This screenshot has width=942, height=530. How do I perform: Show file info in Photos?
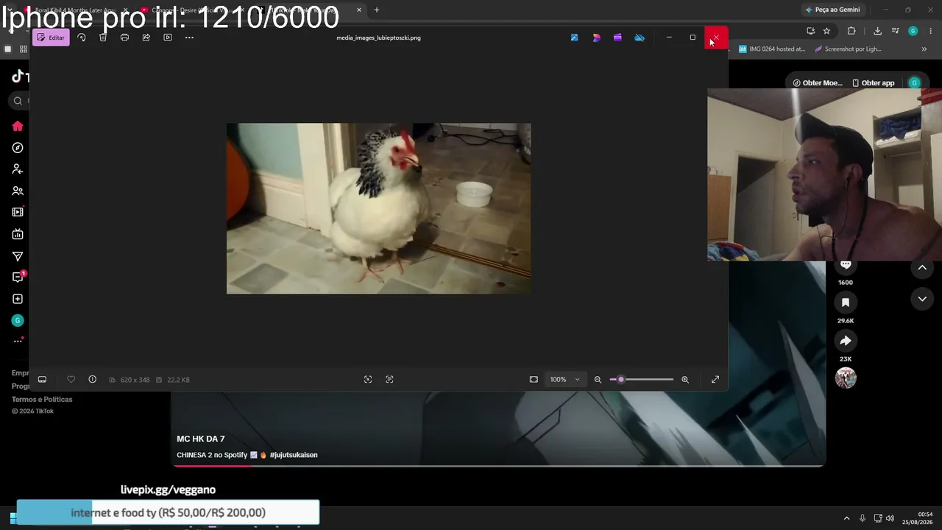pyautogui.click(x=92, y=380)
